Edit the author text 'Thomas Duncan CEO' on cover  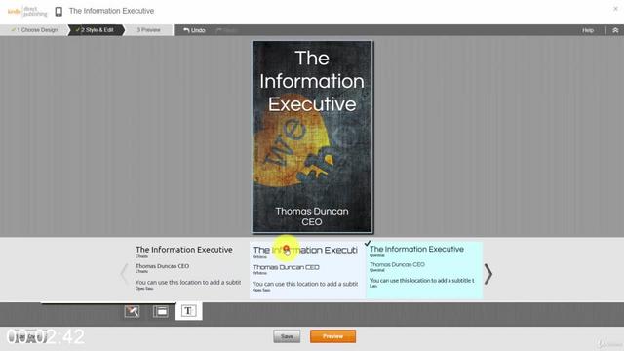(x=312, y=216)
